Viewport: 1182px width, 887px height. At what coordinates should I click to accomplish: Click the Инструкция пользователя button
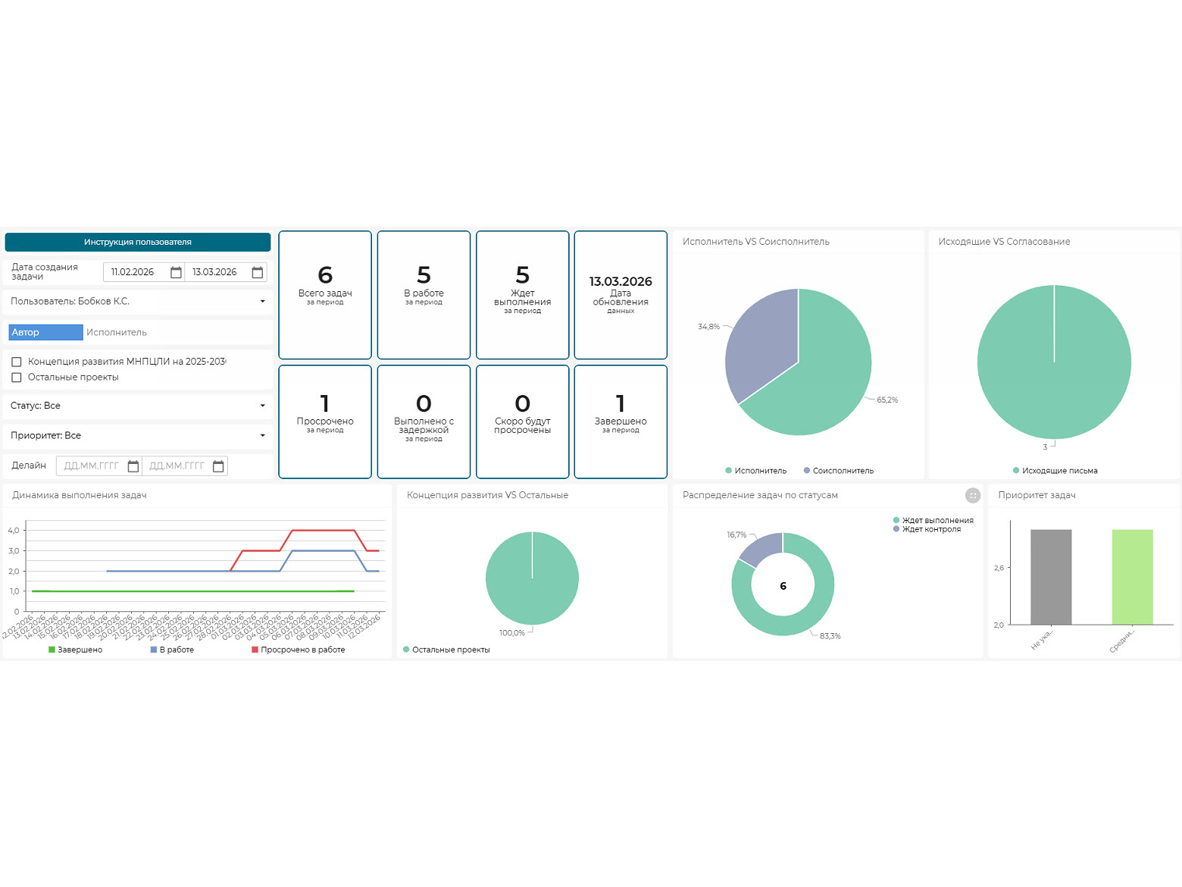(x=138, y=243)
